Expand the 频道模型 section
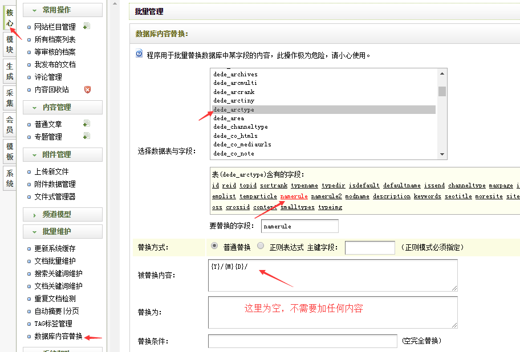 point(63,215)
